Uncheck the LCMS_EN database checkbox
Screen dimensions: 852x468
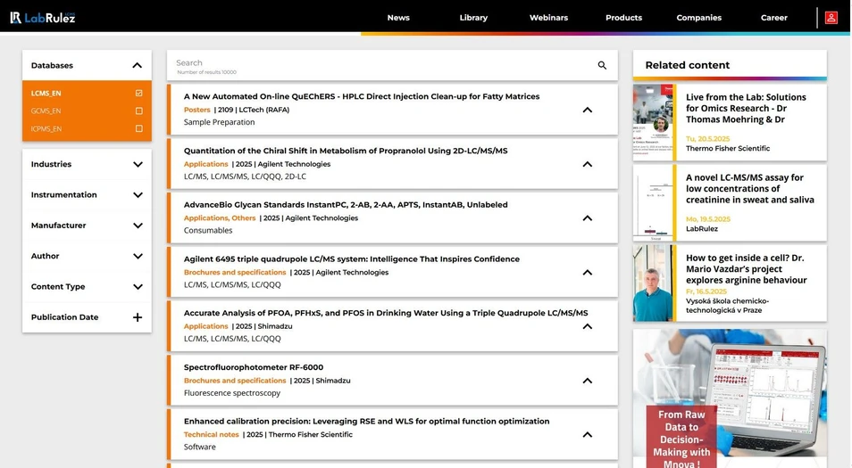coord(138,93)
